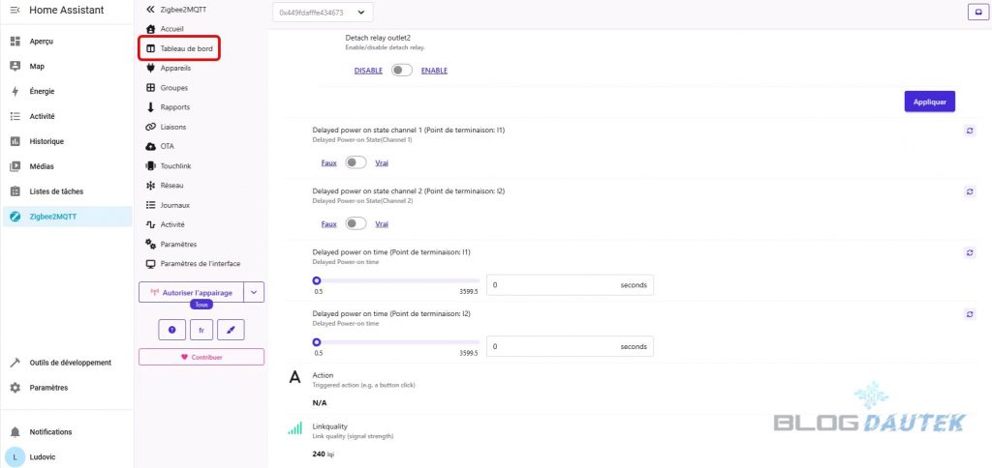Click the refresh icon for Delayed power channel 1
The height and width of the screenshot is (468, 992).
point(970,131)
